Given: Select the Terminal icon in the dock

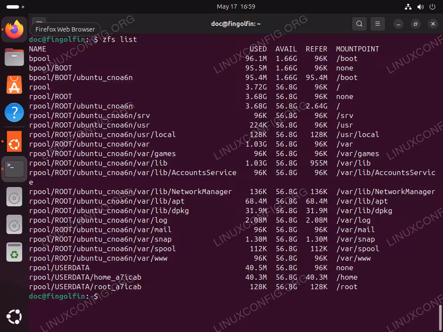Looking at the screenshot, I should tap(14, 169).
